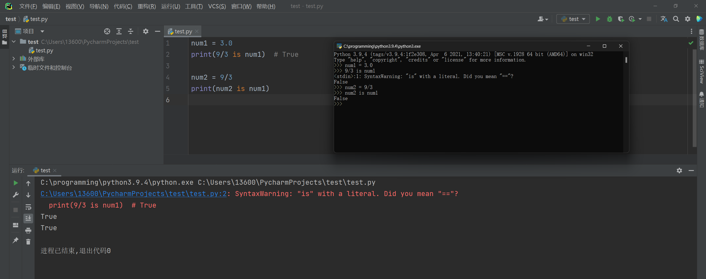The width and height of the screenshot is (706, 279).
Task: Open the SciView side tool window
Action: [702, 71]
